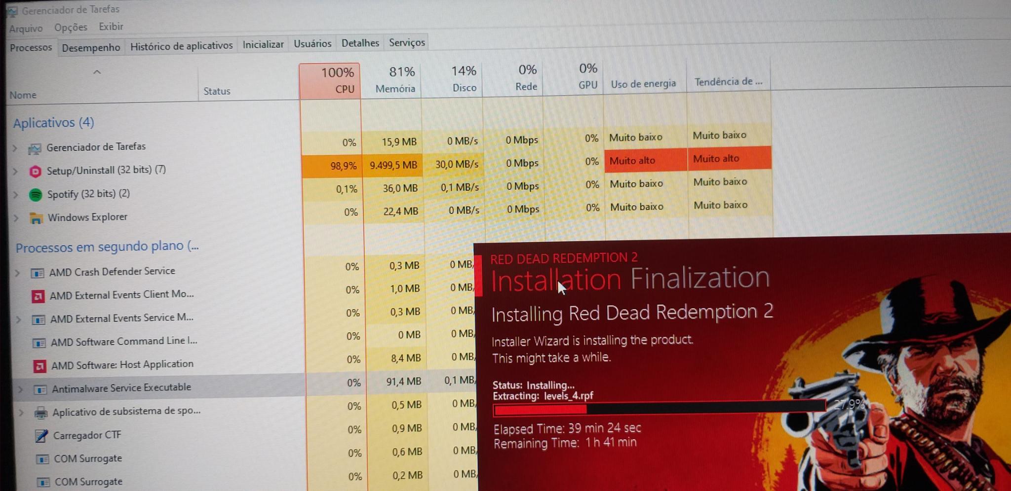Image resolution: width=1011 pixels, height=491 pixels.
Task: Switch to the Desempenho tab
Action: [91, 47]
